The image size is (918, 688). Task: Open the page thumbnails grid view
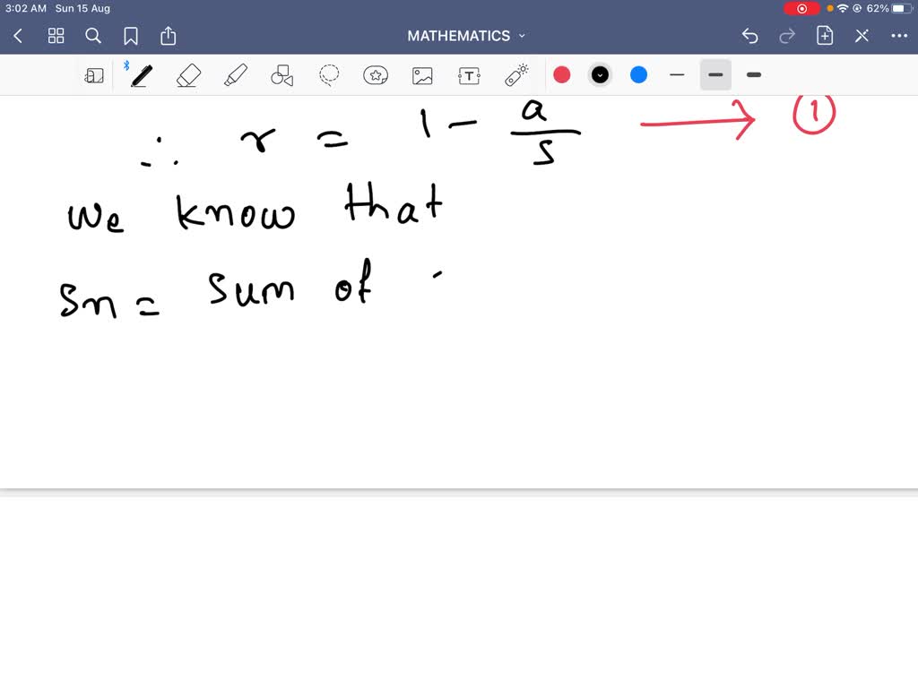click(x=56, y=36)
